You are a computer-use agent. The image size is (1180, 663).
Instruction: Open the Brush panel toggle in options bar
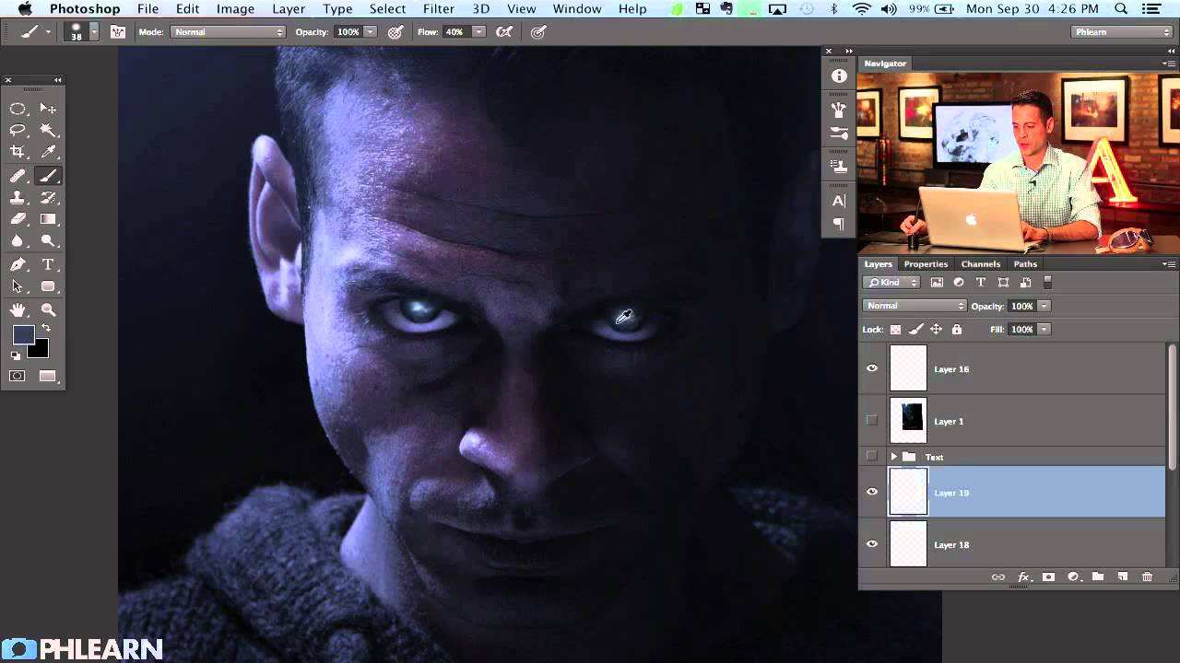[x=118, y=31]
